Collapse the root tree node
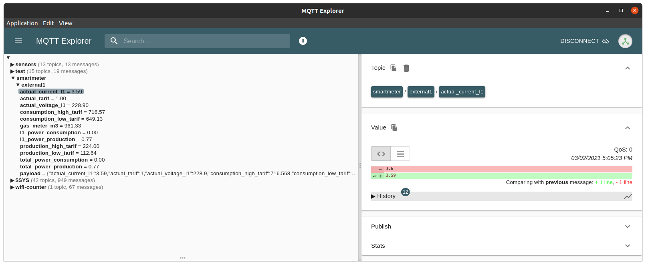Screen dimensions: 646x265 point(8,58)
